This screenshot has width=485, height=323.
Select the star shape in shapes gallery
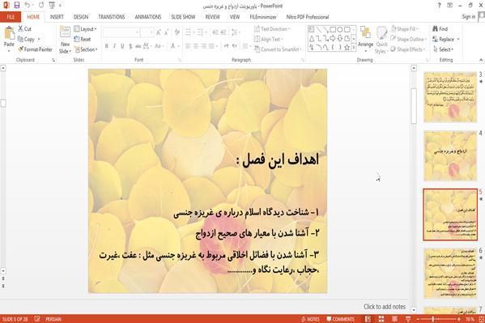coord(347,47)
